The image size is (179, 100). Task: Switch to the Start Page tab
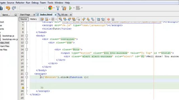coord(25,15)
